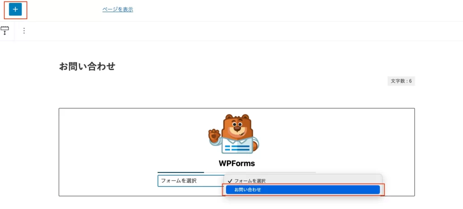Show more options via the vertical ellipsis
The height and width of the screenshot is (209, 463).
click(24, 31)
